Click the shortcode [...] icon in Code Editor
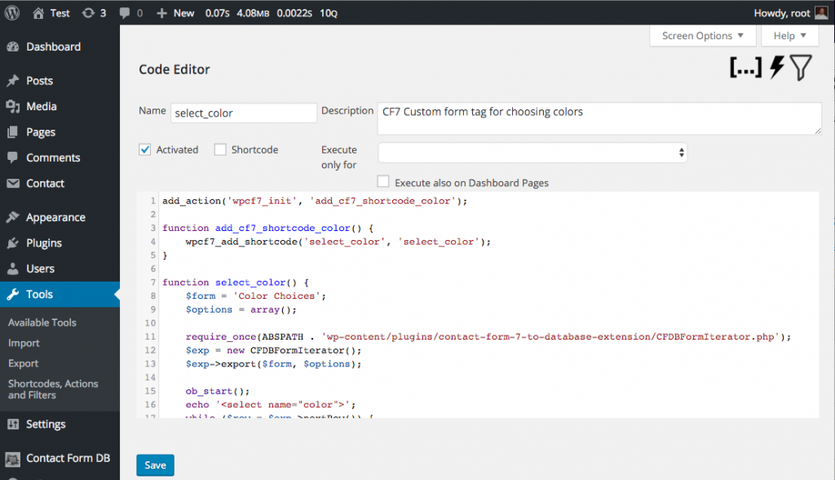The height and width of the screenshot is (480, 835). click(x=744, y=68)
